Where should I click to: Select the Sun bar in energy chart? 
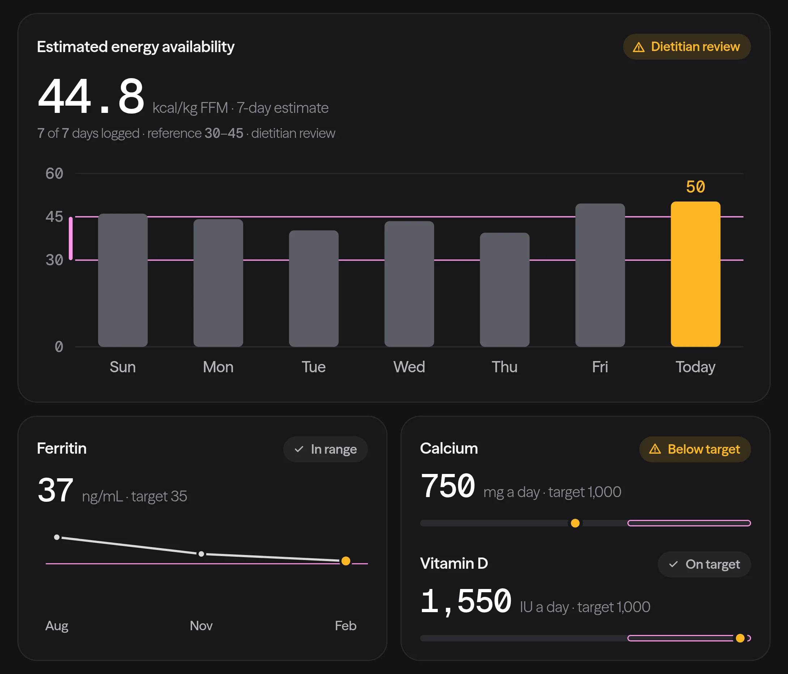click(x=123, y=280)
